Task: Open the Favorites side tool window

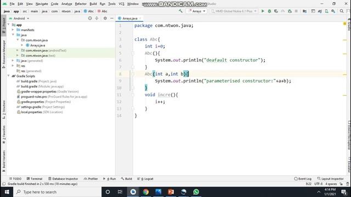Action: click(4, 135)
